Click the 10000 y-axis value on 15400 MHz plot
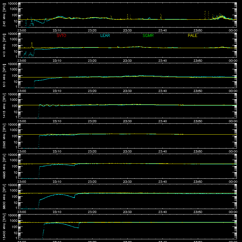The height and width of the screenshot is (242, 242). [x=13, y=215]
